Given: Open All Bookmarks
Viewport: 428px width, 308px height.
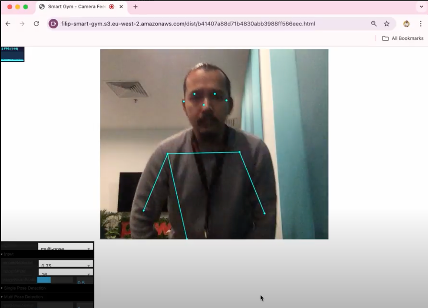Looking at the screenshot, I should click(403, 38).
